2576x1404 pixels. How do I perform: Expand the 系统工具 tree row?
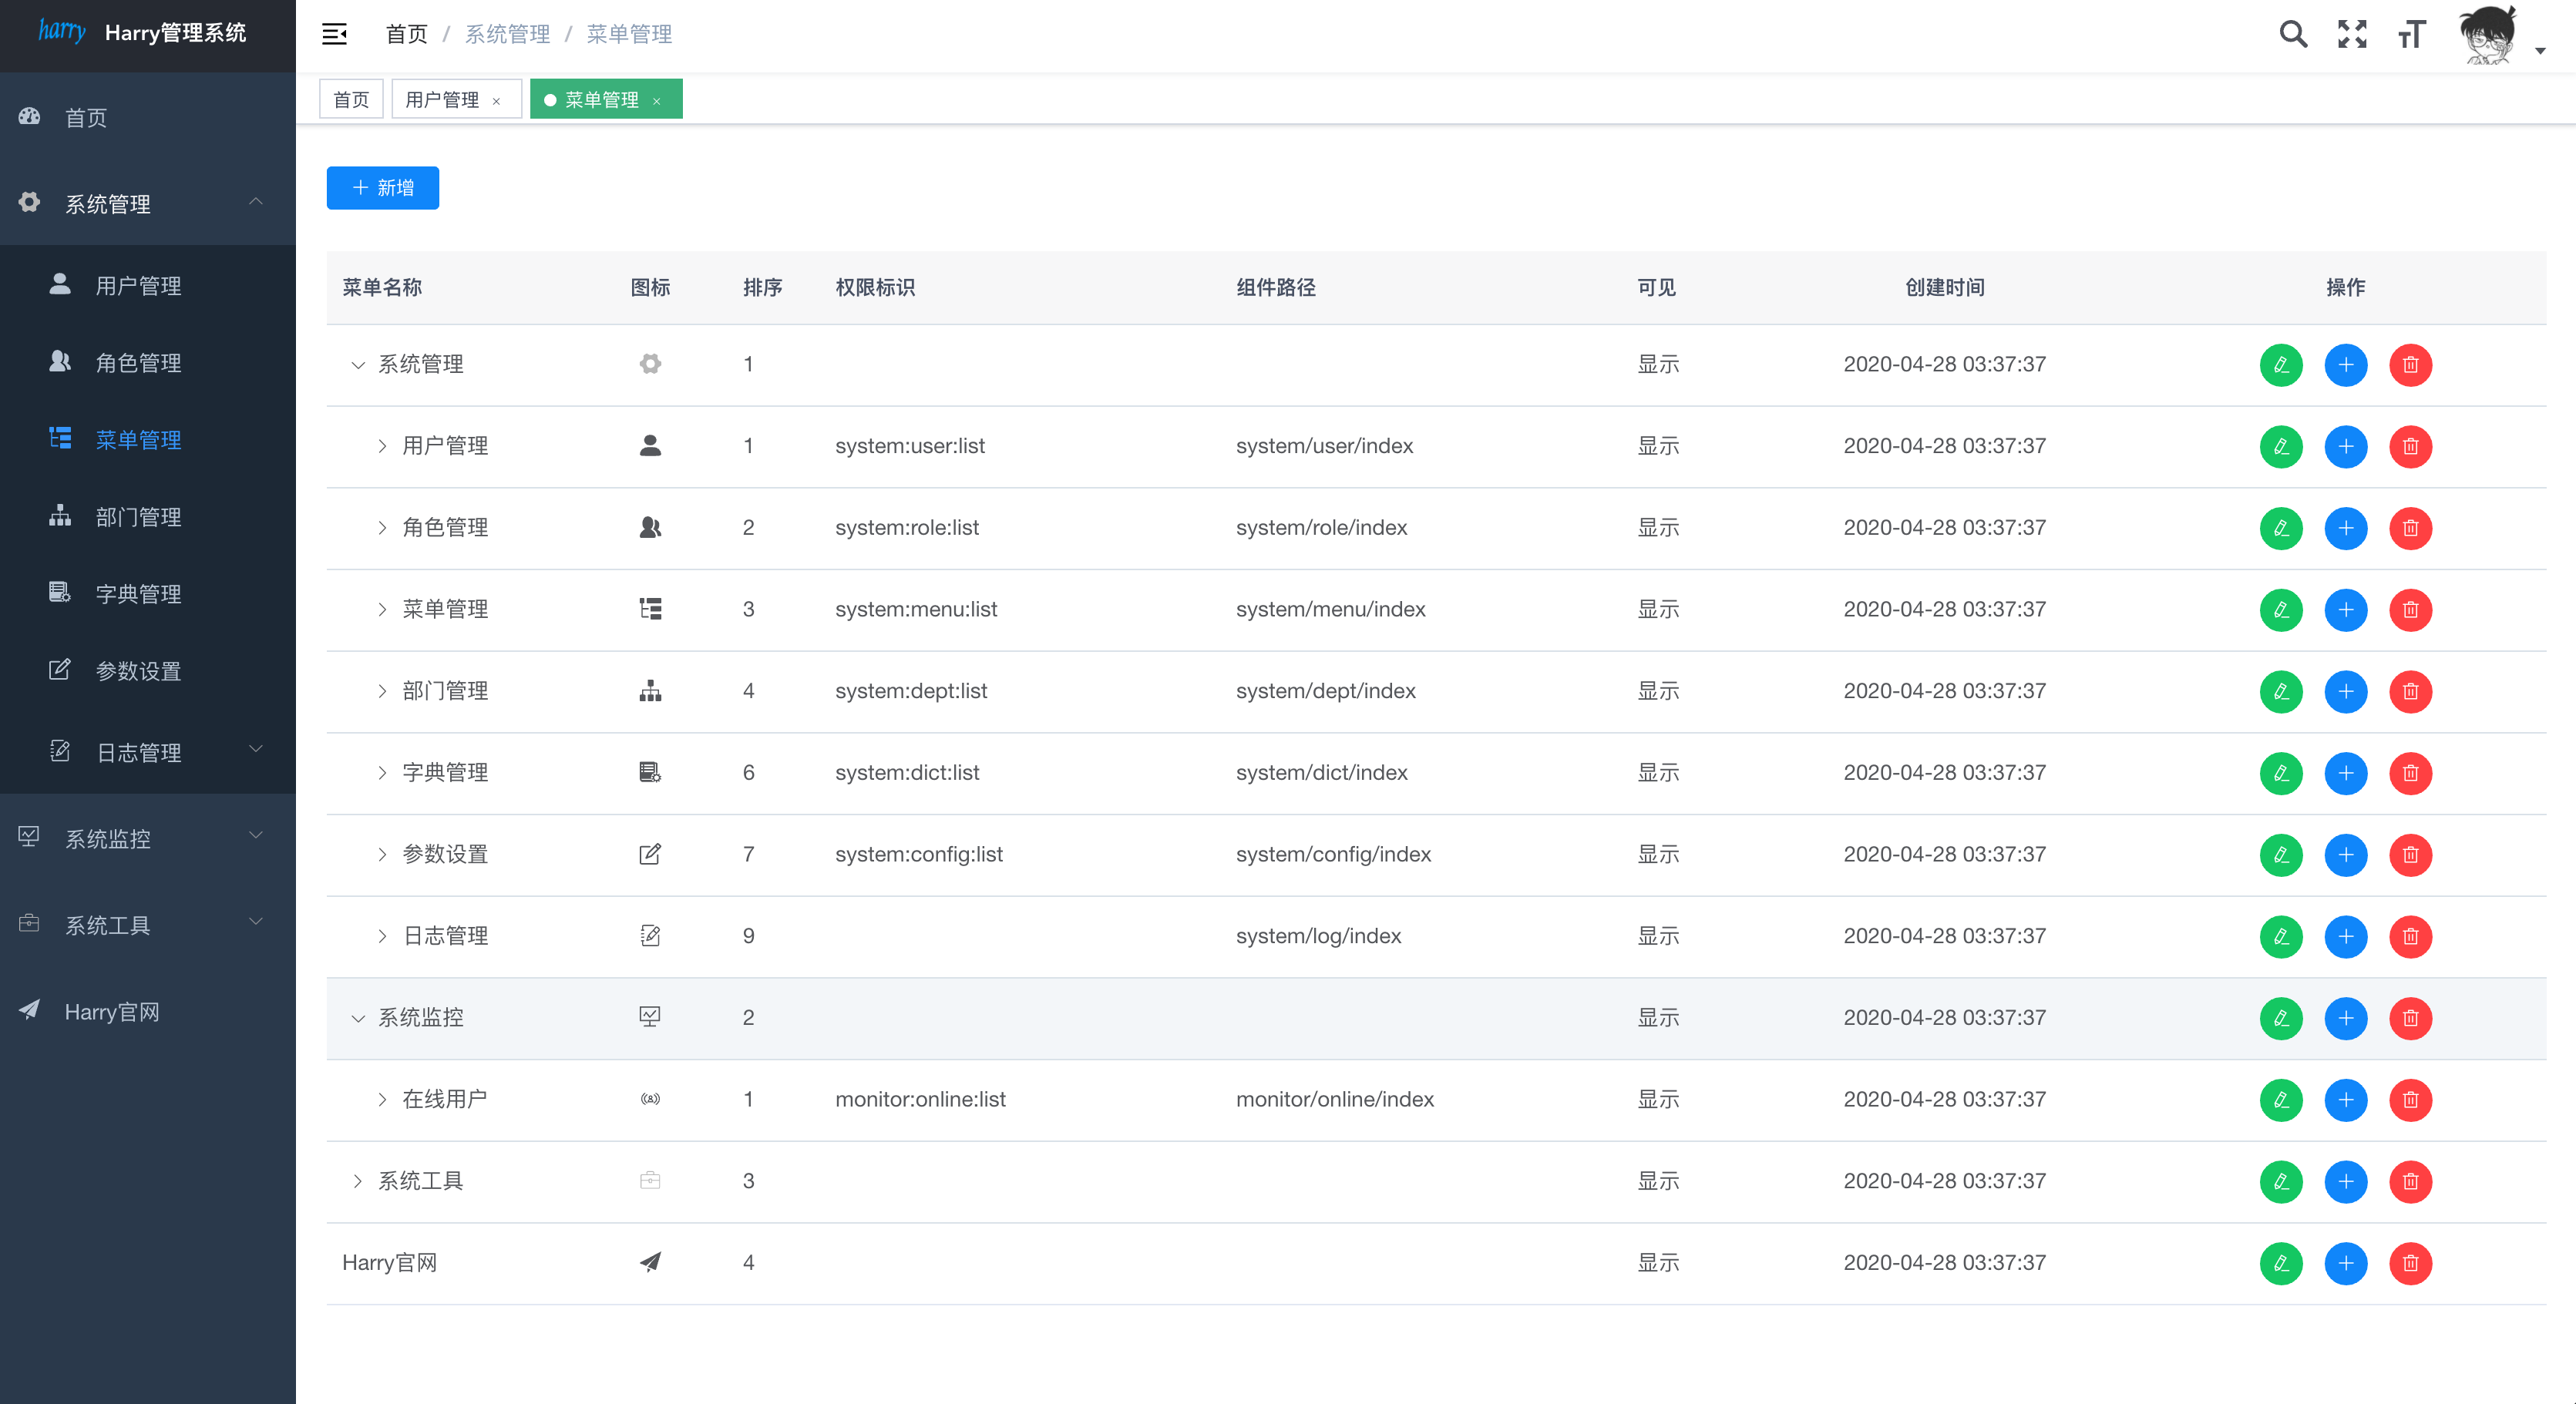357,1181
